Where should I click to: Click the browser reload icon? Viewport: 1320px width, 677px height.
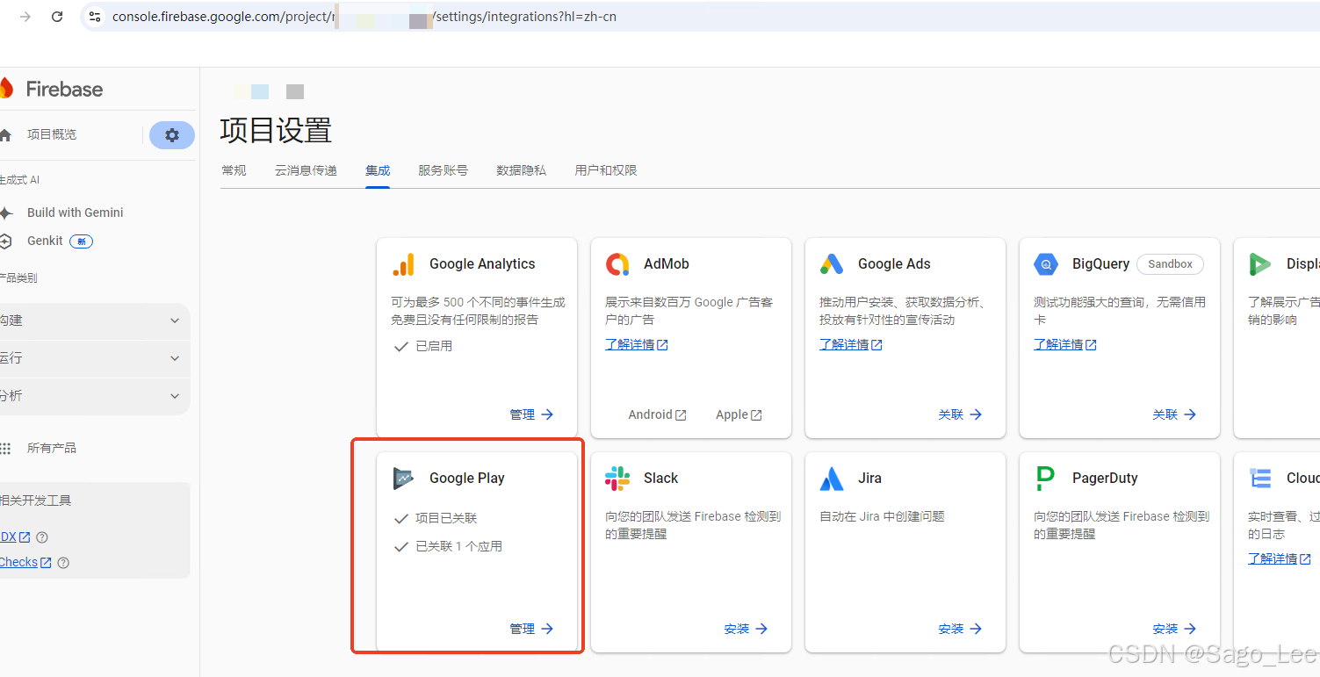tap(57, 17)
